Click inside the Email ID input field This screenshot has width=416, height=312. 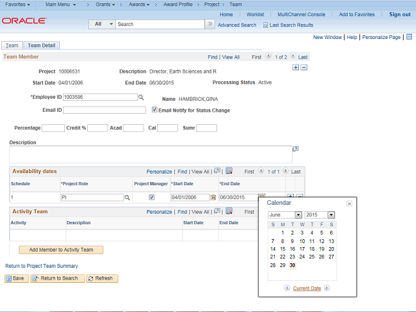(104, 110)
